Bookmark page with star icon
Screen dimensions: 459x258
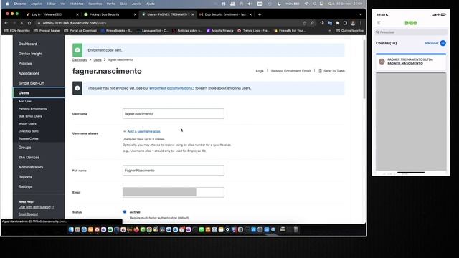pyautogui.click(x=313, y=23)
